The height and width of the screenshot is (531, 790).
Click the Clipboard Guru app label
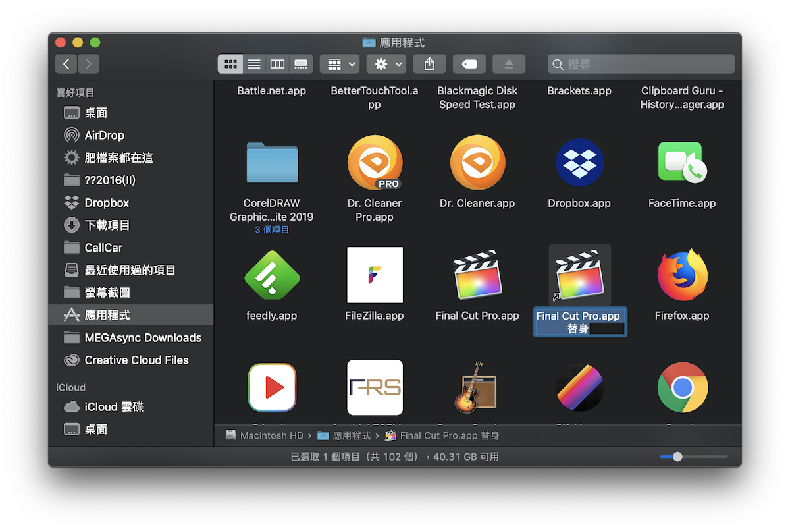682,98
